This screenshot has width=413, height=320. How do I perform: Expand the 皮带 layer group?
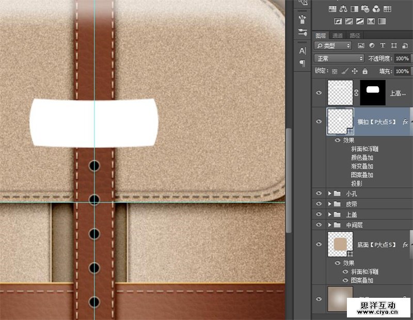pyautogui.click(x=330, y=204)
